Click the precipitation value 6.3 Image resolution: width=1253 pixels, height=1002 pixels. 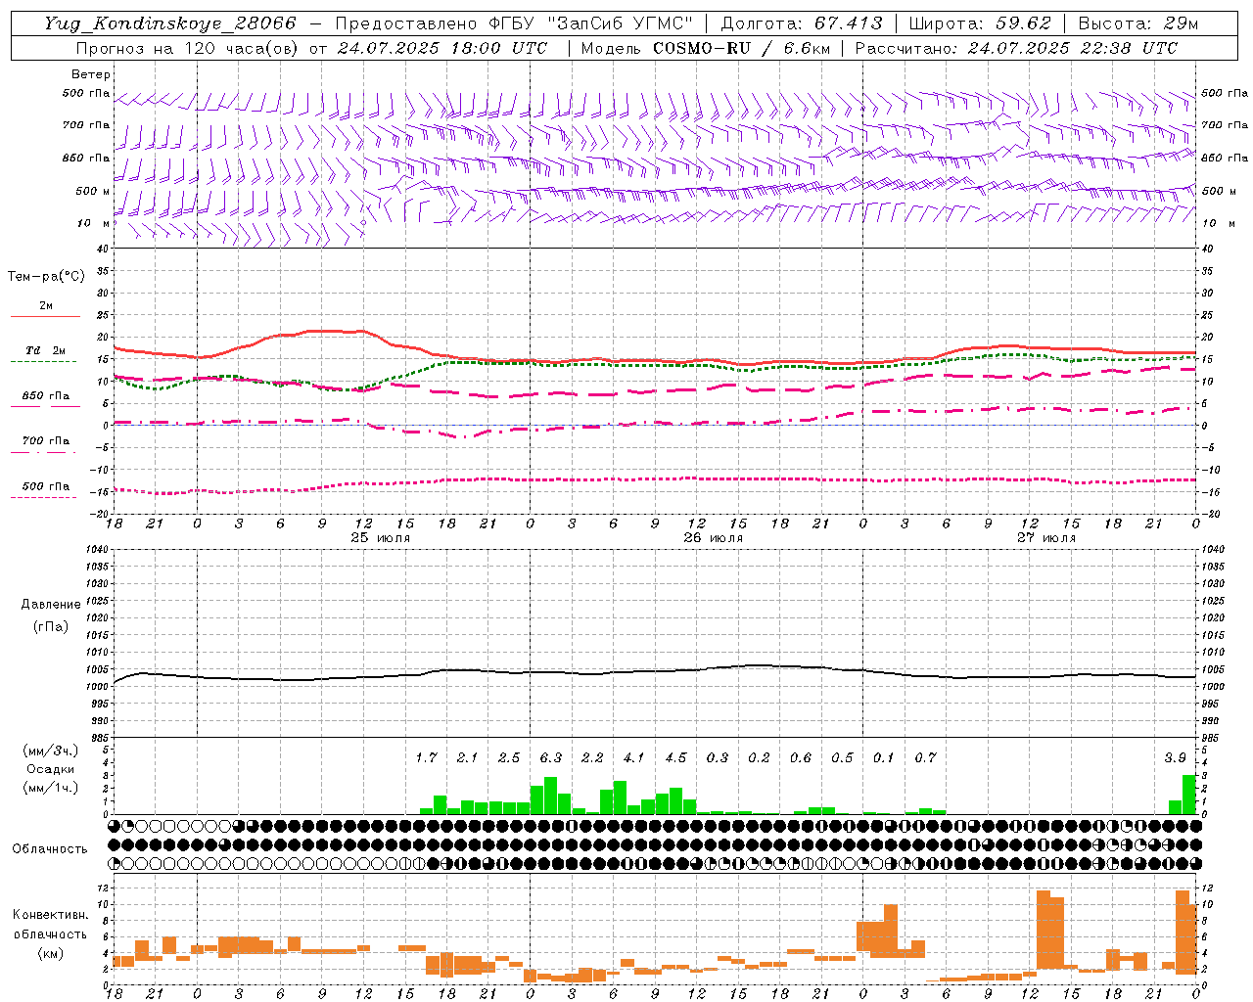pos(551,757)
